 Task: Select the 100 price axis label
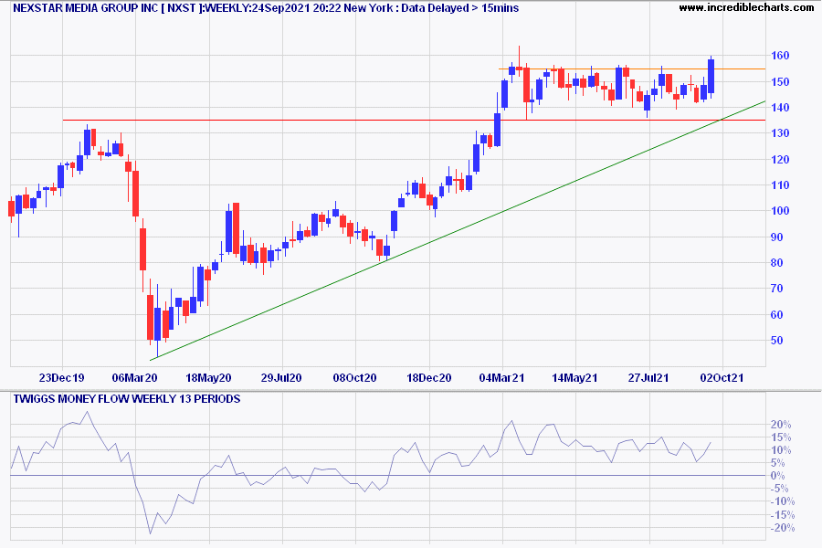780,211
